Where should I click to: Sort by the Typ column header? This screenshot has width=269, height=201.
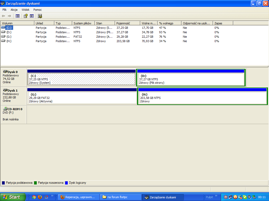pos(63,23)
